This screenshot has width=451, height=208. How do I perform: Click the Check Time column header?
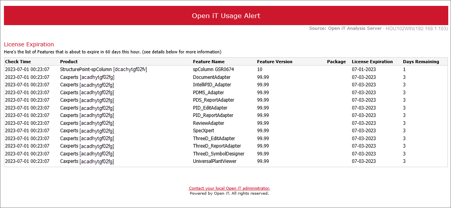click(x=18, y=62)
